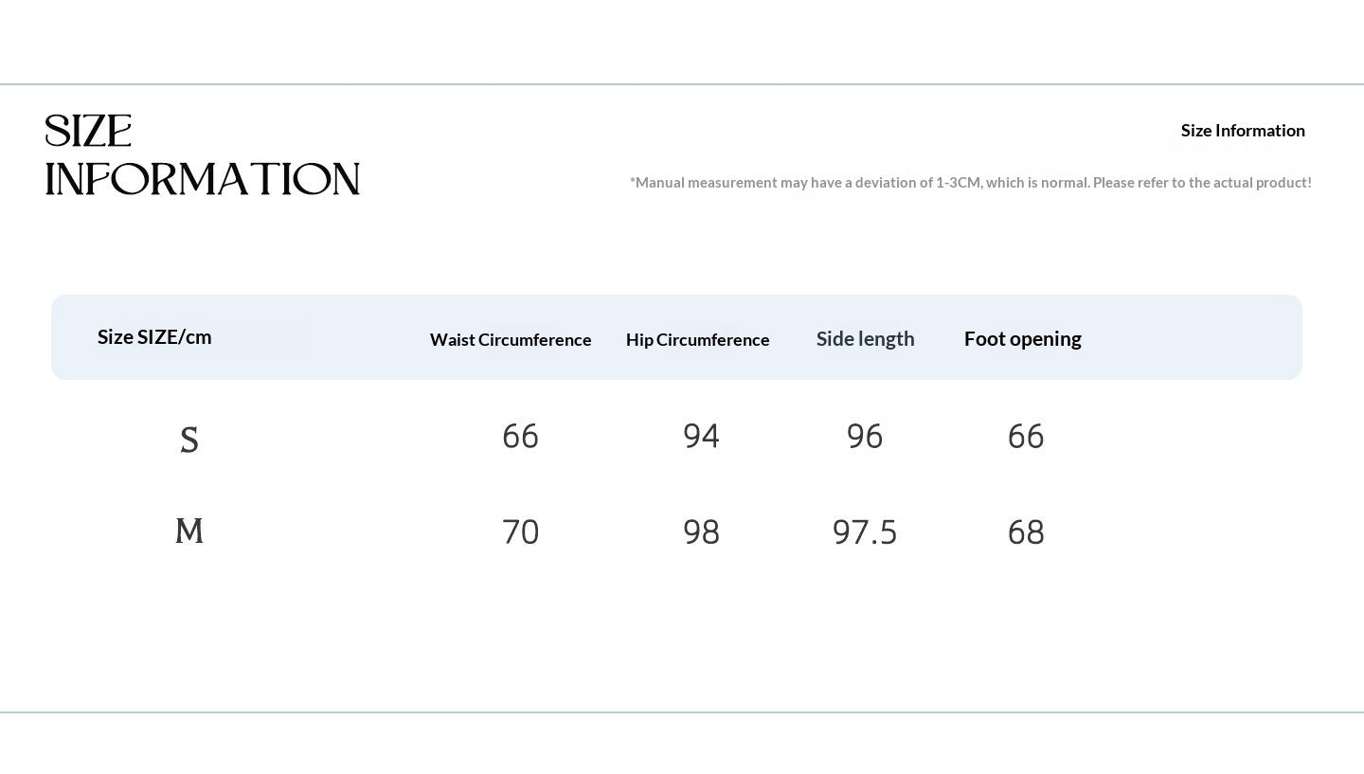Click the M size row label
Screen dimensions: 1364x774
(189, 531)
